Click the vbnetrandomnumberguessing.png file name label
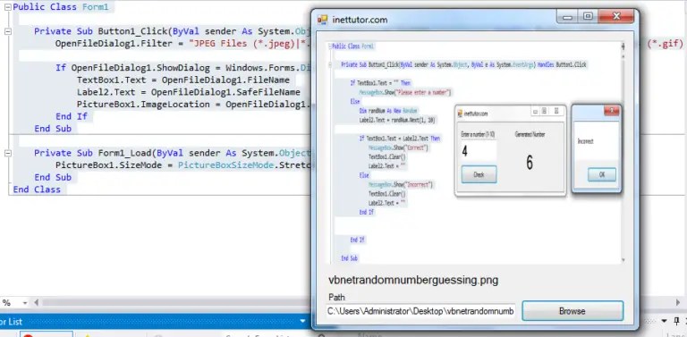The height and width of the screenshot is (337, 687). [413, 280]
